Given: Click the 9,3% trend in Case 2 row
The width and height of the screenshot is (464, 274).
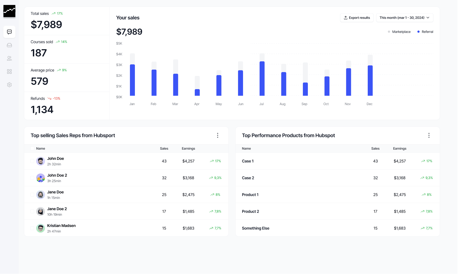Looking at the screenshot, I should 426,178.
